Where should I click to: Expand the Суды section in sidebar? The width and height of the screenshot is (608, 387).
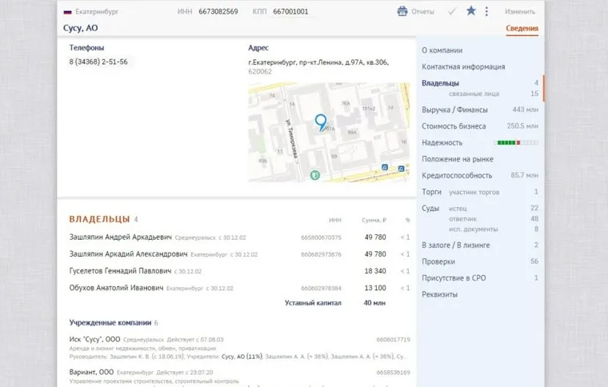click(430, 208)
